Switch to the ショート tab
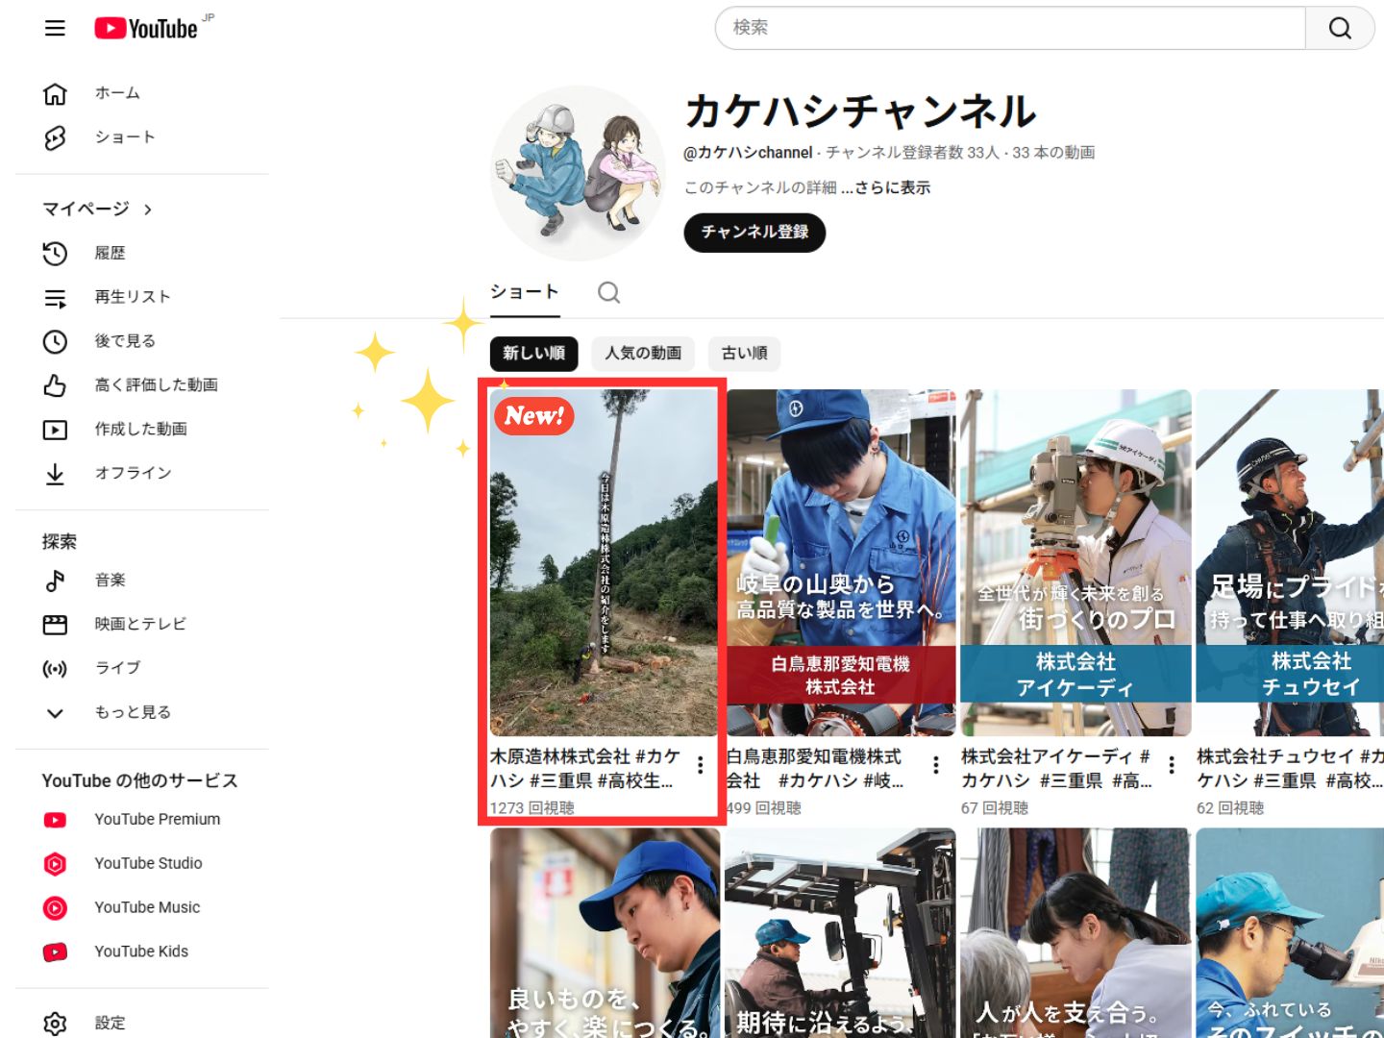 pos(524,292)
